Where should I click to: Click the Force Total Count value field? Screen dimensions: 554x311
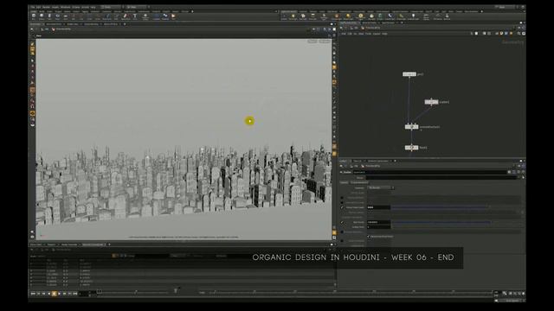(x=378, y=207)
